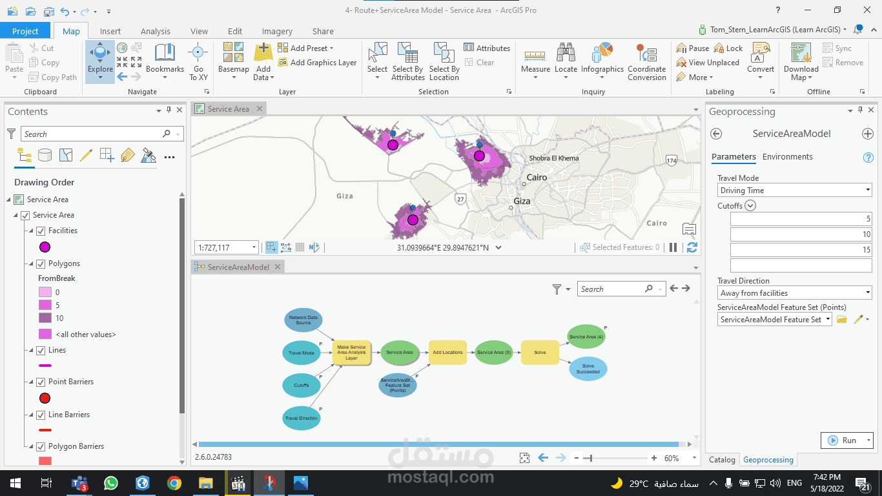
Task: Open the Basemap gallery
Action: [233, 61]
